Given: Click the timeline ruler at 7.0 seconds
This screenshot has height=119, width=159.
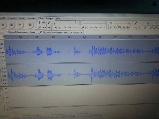Looking at the screenshot, I should click(115, 37).
